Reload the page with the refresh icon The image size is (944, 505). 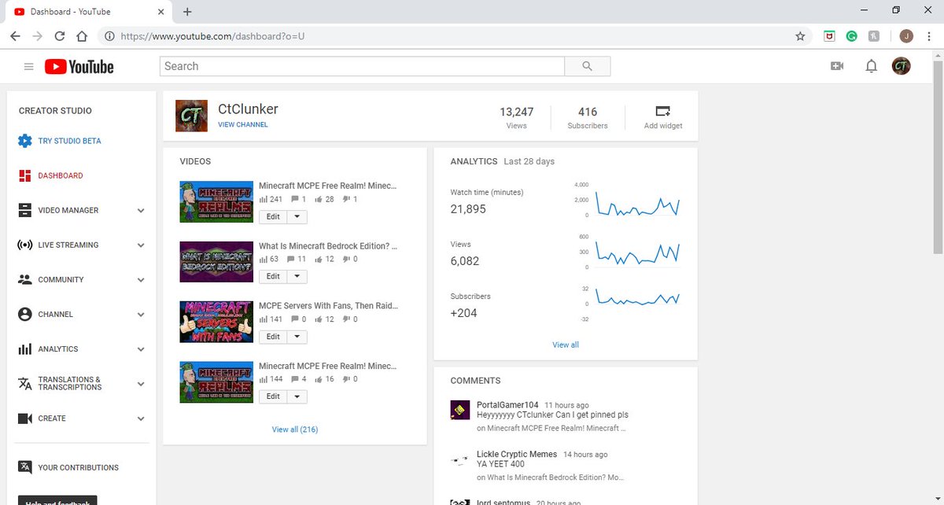[x=59, y=36]
